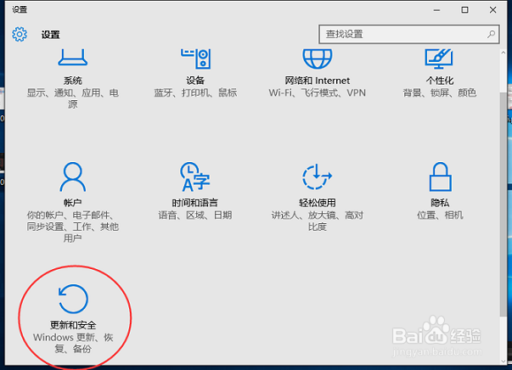Click the scrollbar up arrow
This screenshot has width=512, height=370.
(x=503, y=53)
